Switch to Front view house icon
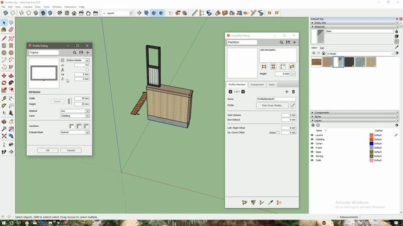403x226 pixels. click(74, 13)
